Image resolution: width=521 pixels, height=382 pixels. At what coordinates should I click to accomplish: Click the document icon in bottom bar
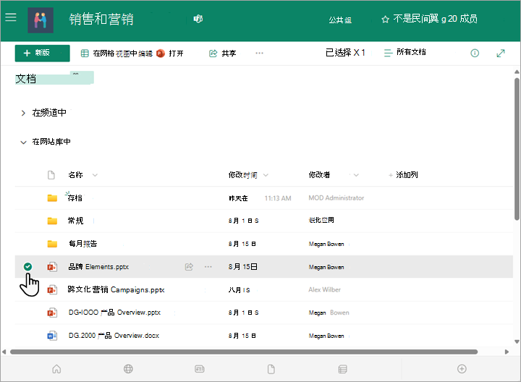271,369
